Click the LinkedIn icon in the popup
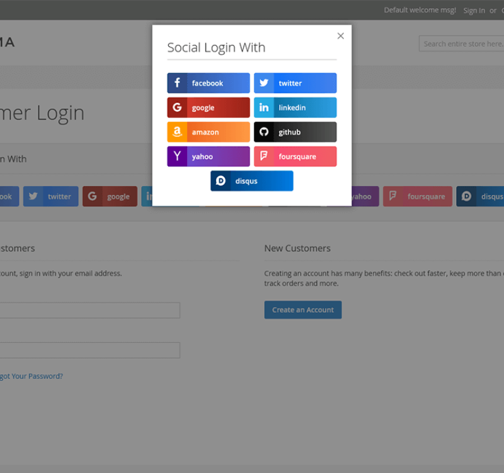Image resolution: width=504 pixels, height=473 pixels. (264, 107)
